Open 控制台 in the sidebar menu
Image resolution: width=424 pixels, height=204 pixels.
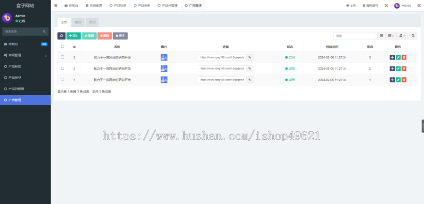(25, 44)
